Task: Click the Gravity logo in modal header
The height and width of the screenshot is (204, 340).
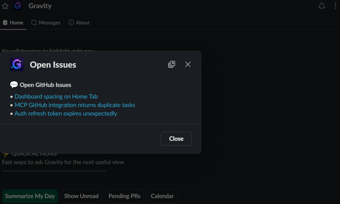Action: click(x=17, y=64)
